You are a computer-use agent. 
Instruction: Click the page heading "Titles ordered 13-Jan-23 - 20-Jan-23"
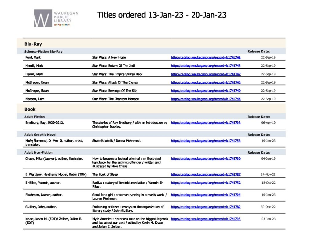point(162,15)
